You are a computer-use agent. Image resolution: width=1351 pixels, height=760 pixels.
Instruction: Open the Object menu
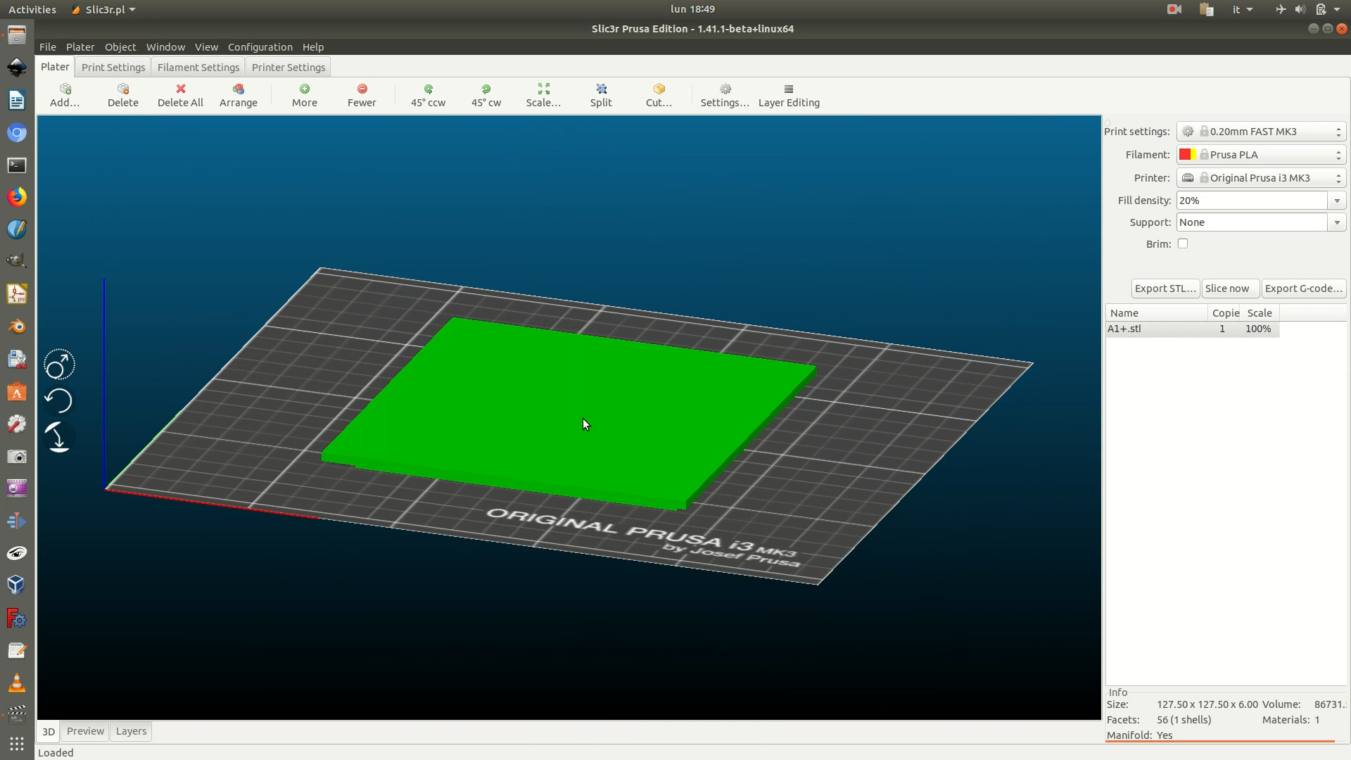tap(120, 47)
